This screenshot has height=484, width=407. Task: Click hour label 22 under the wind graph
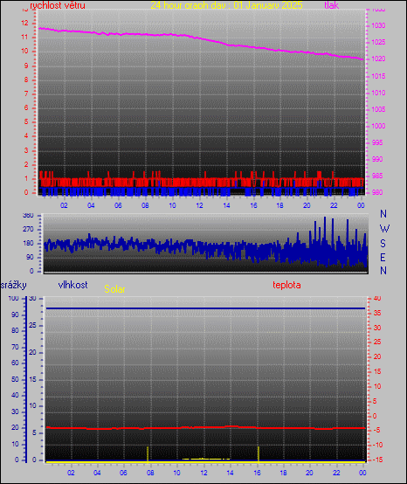click(x=334, y=205)
